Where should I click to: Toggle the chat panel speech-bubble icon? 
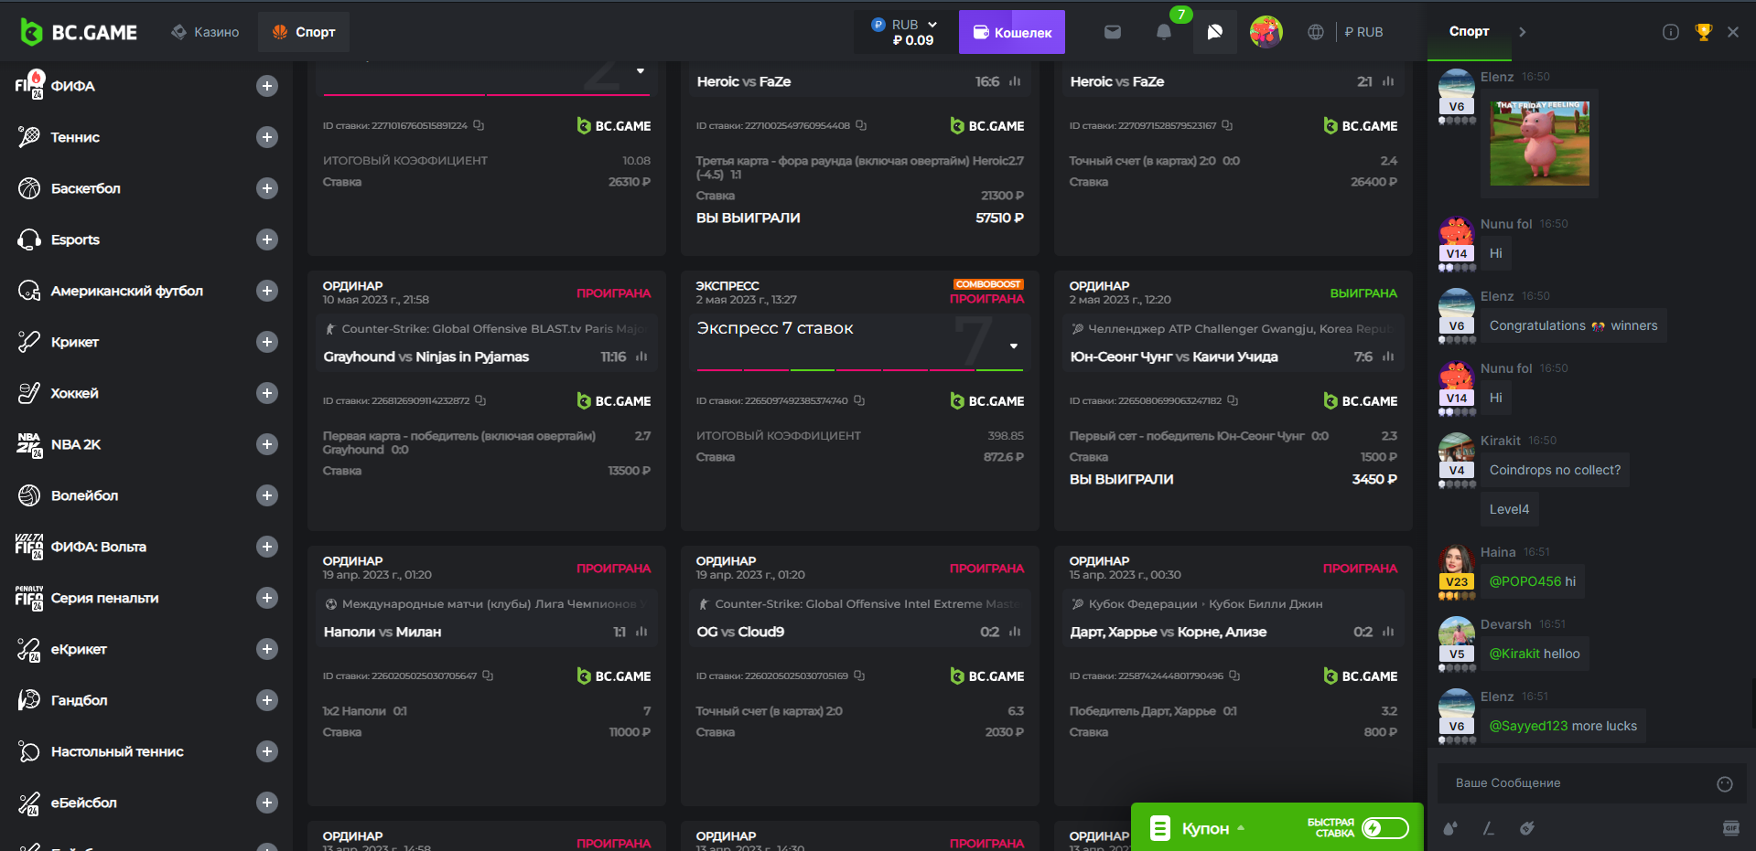pyautogui.click(x=1215, y=32)
